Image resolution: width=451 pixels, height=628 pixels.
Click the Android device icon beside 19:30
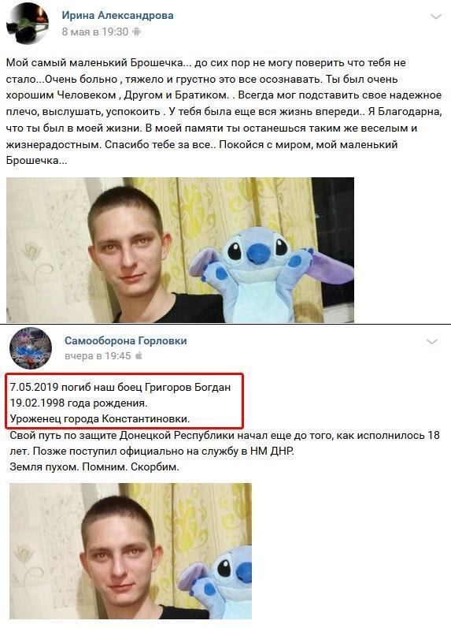pos(136,32)
